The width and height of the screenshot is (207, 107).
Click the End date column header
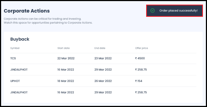[100, 48]
